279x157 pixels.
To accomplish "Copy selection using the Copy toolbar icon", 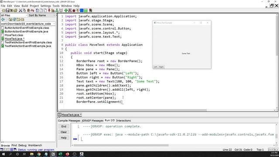I will [24, 10].
